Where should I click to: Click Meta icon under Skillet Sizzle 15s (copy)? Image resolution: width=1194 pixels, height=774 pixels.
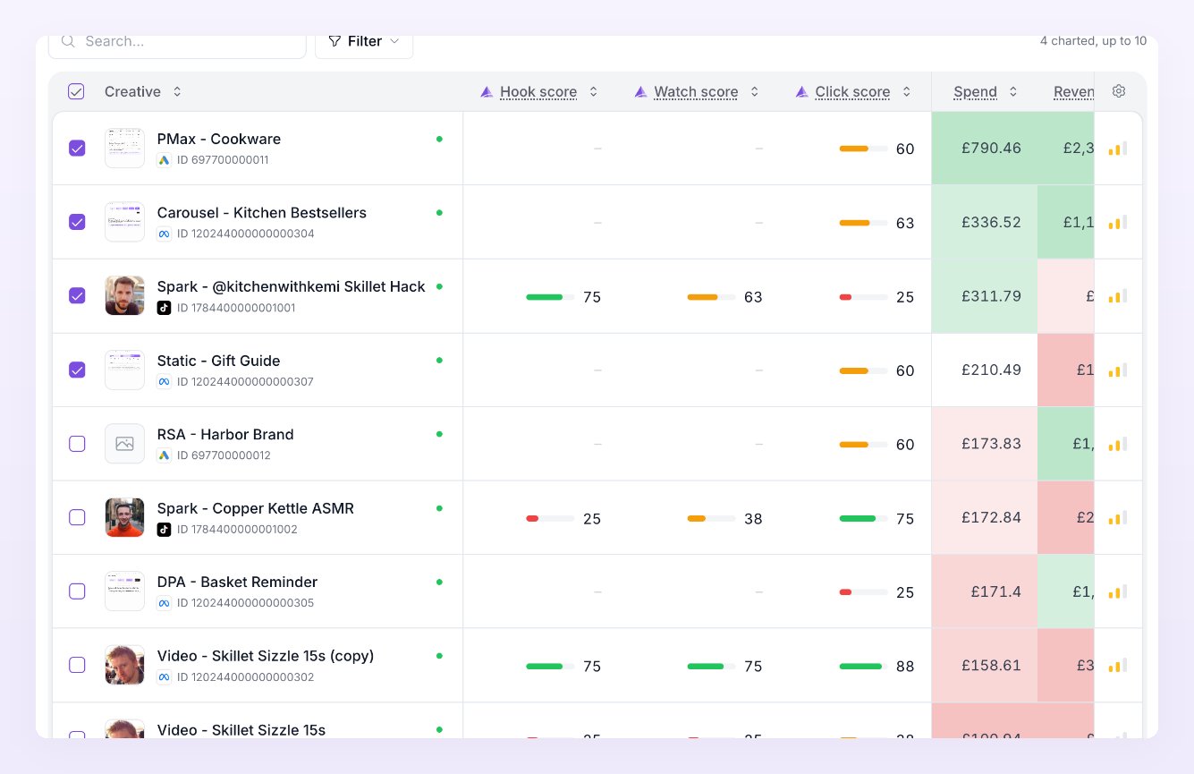click(x=164, y=677)
